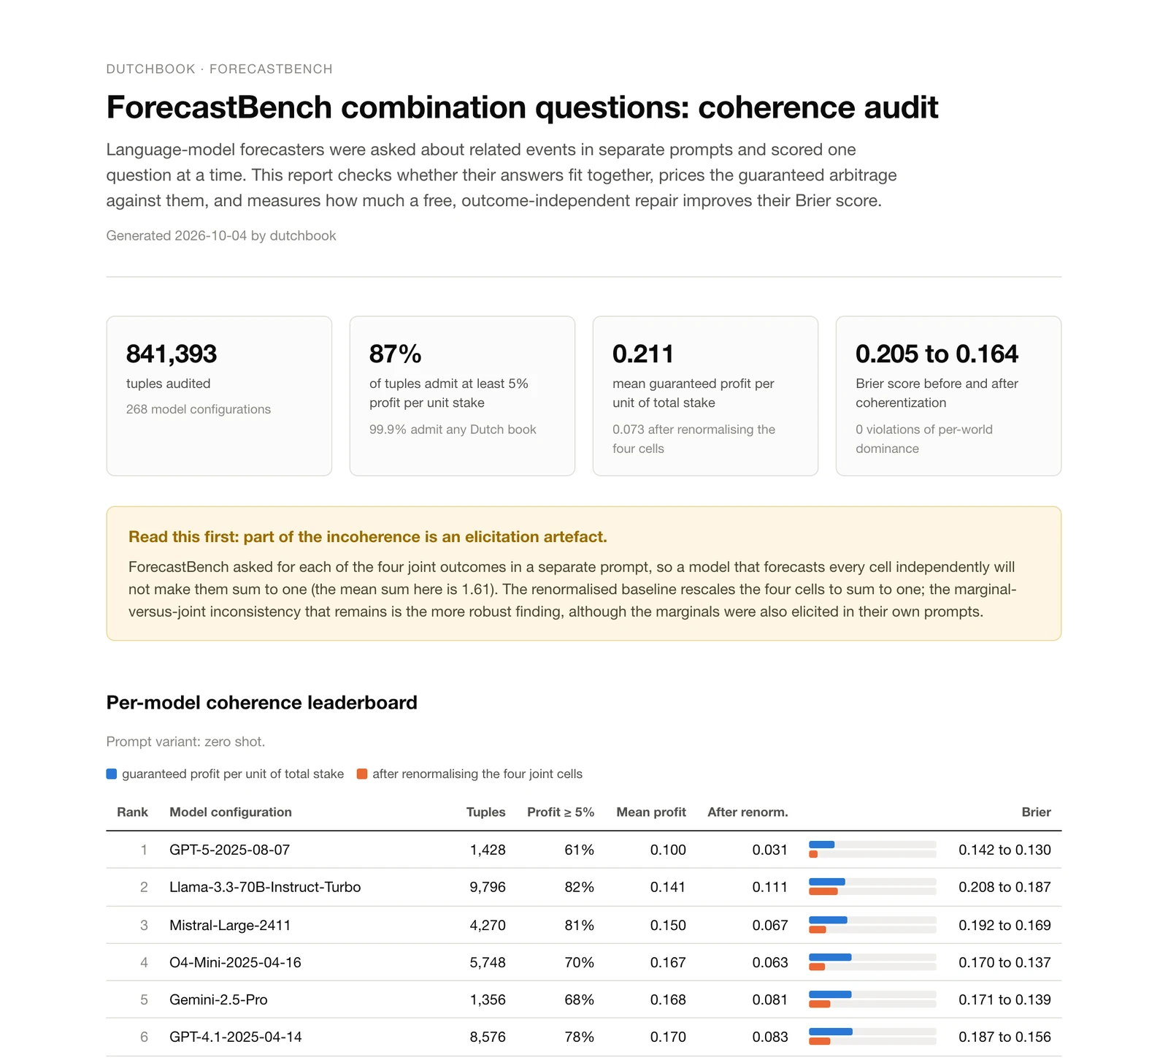Image resolution: width=1168 pixels, height=1063 pixels.
Task: Click the 0.205 to 0.164 Brier score value
Action: [937, 354]
